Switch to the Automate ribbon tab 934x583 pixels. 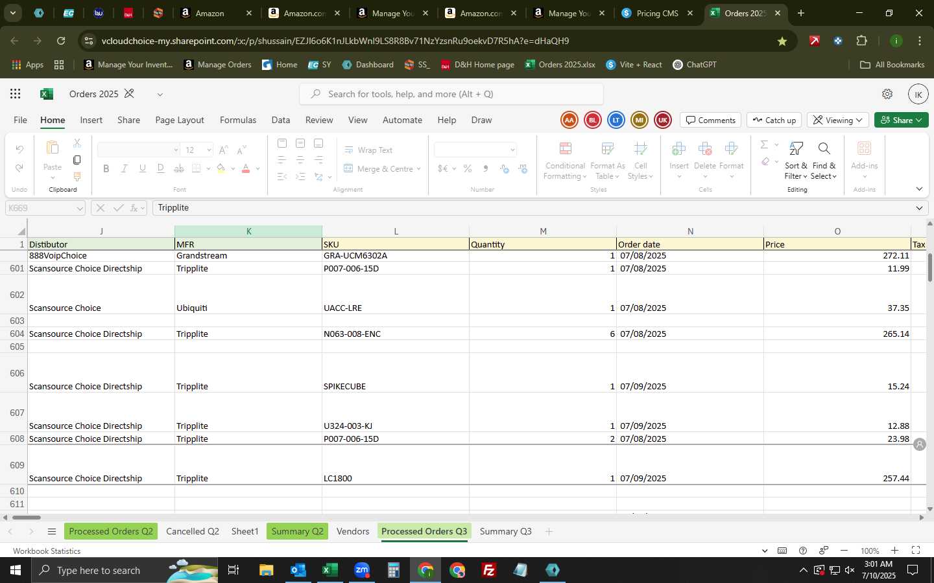[402, 120]
